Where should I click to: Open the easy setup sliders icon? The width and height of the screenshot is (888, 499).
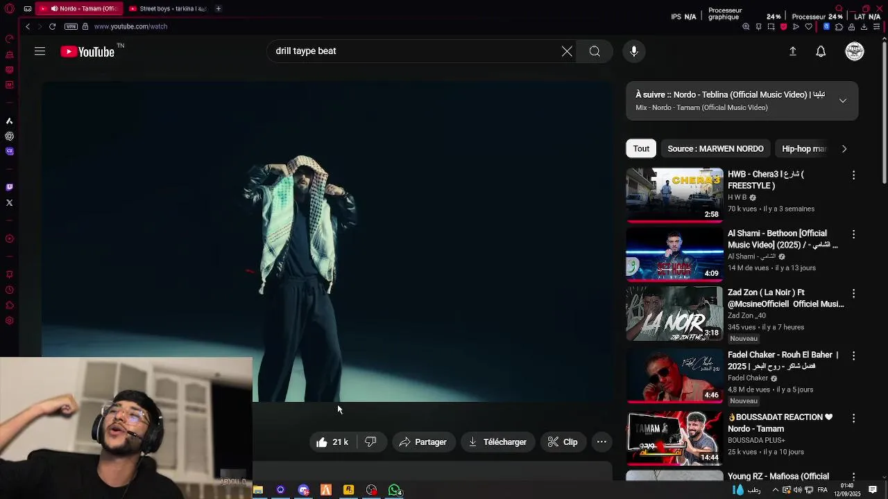(x=877, y=27)
